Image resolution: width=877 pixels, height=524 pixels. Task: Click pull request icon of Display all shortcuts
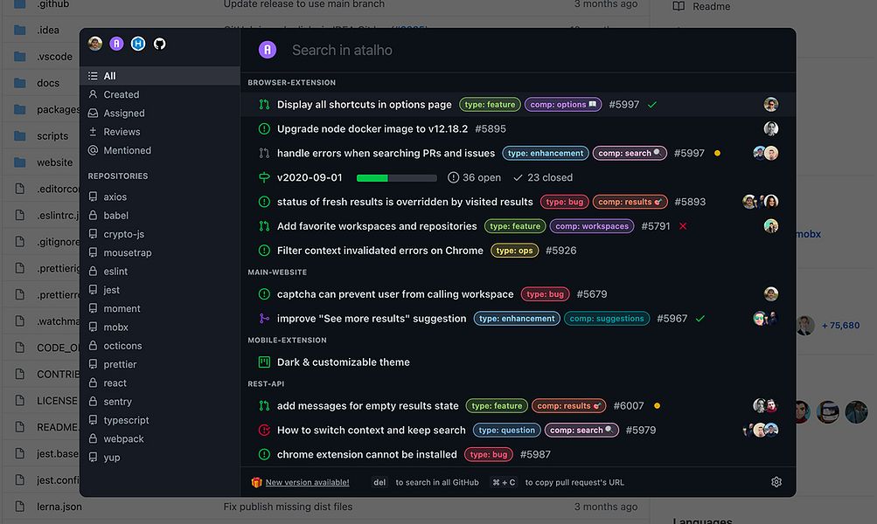pos(264,105)
